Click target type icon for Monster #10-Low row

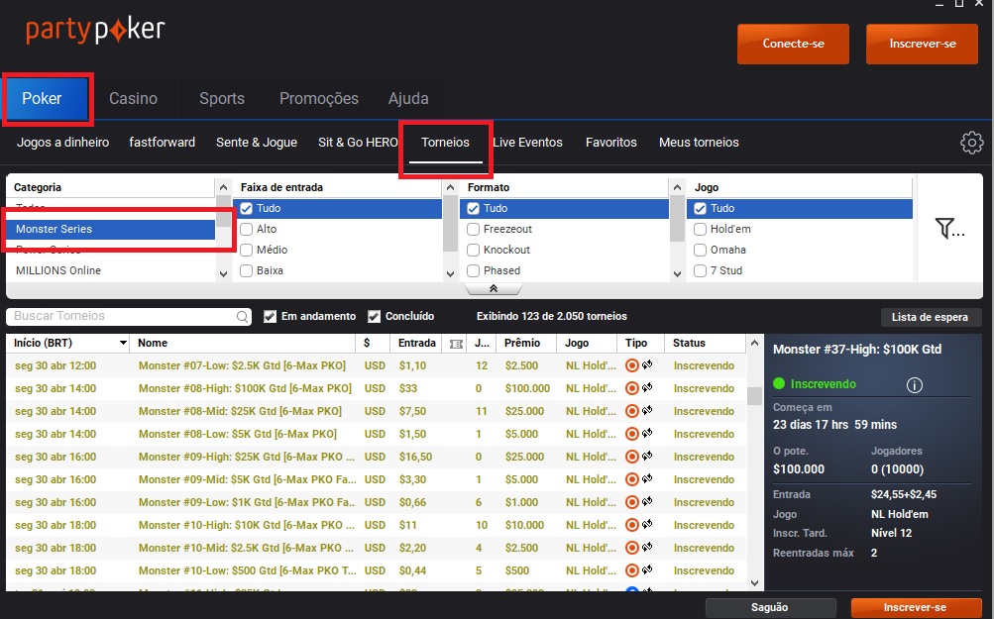click(631, 570)
